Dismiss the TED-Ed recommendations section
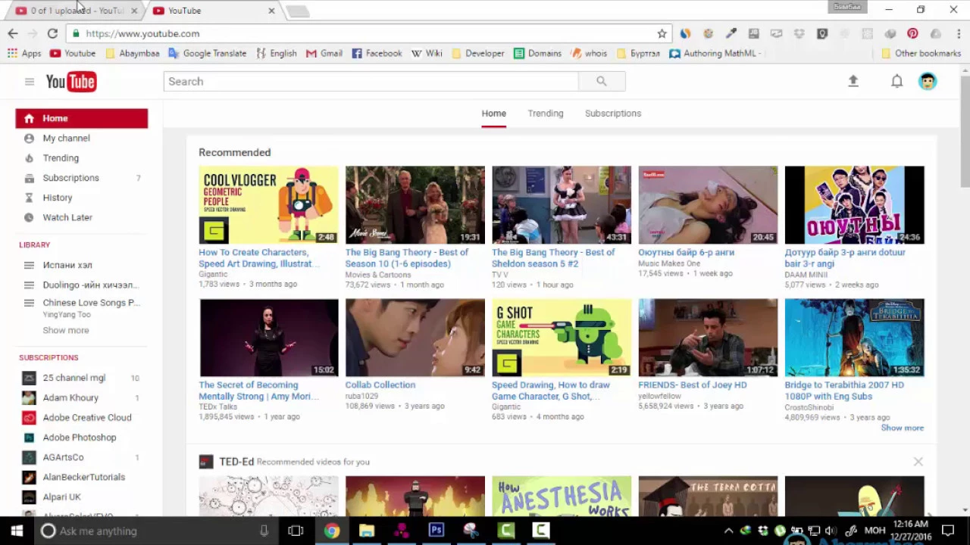Viewport: 970px width, 545px height. click(x=918, y=461)
